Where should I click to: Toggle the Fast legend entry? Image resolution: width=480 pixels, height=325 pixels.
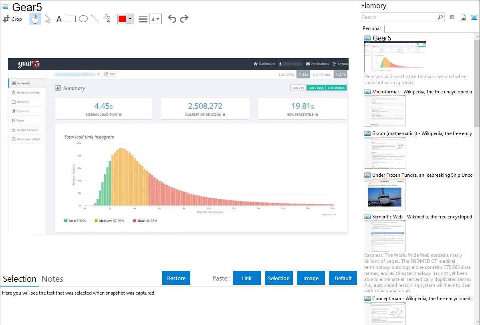[x=75, y=220]
